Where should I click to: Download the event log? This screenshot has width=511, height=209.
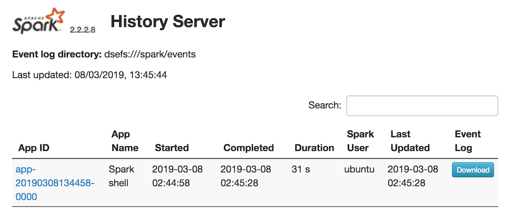pyautogui.click(x=473, y=170)
